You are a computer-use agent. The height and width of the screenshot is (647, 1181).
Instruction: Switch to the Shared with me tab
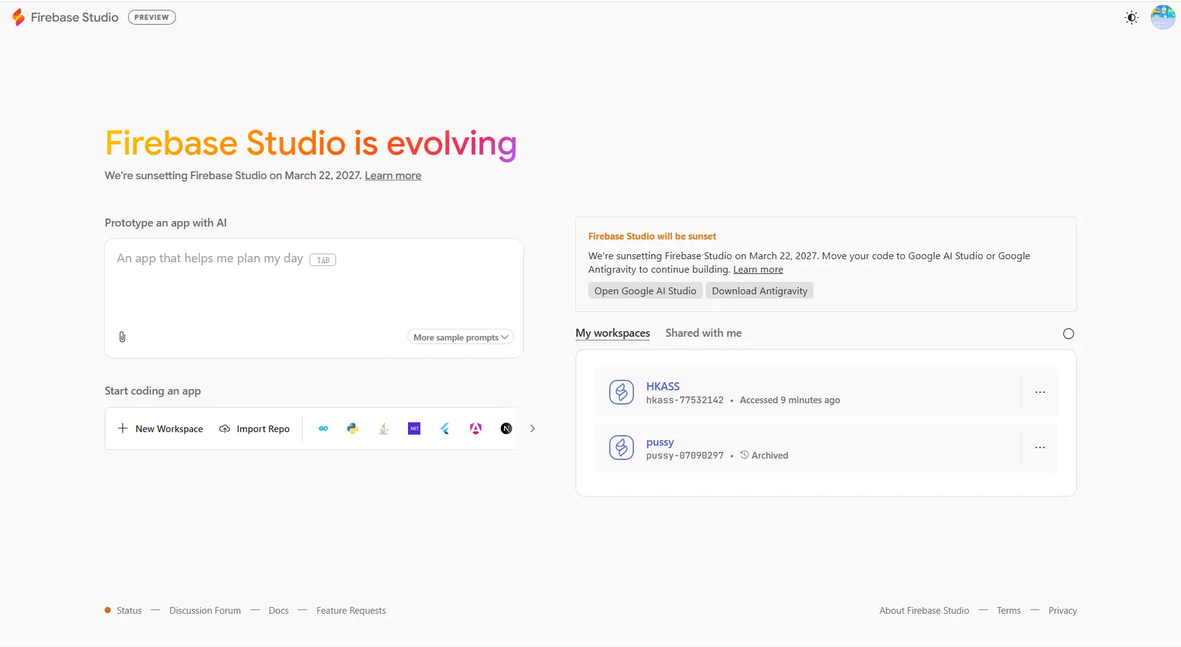[x=703, y=333]
